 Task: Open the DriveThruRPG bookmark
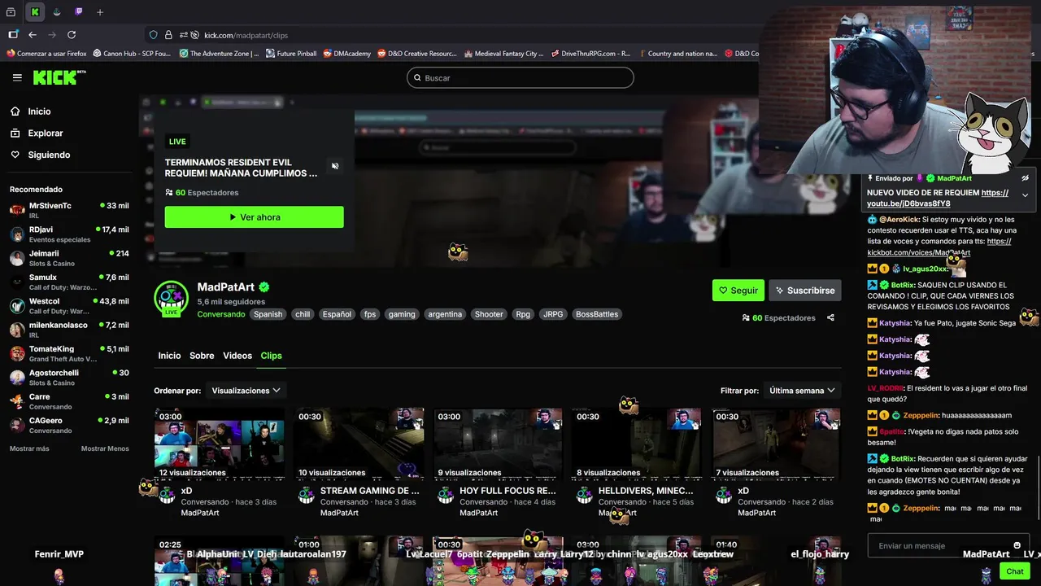point(590,54)
